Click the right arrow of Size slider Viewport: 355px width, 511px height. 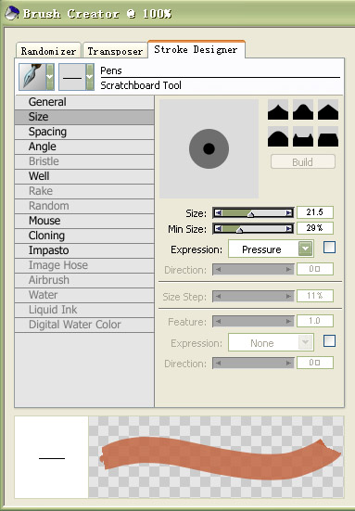click(x=289, y=212)
